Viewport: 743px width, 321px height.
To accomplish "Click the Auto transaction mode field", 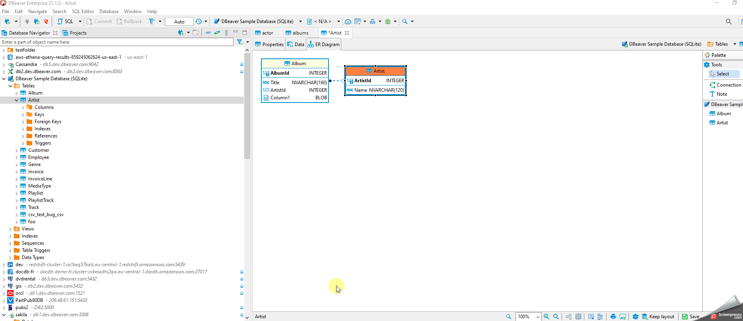I will 179,21.
